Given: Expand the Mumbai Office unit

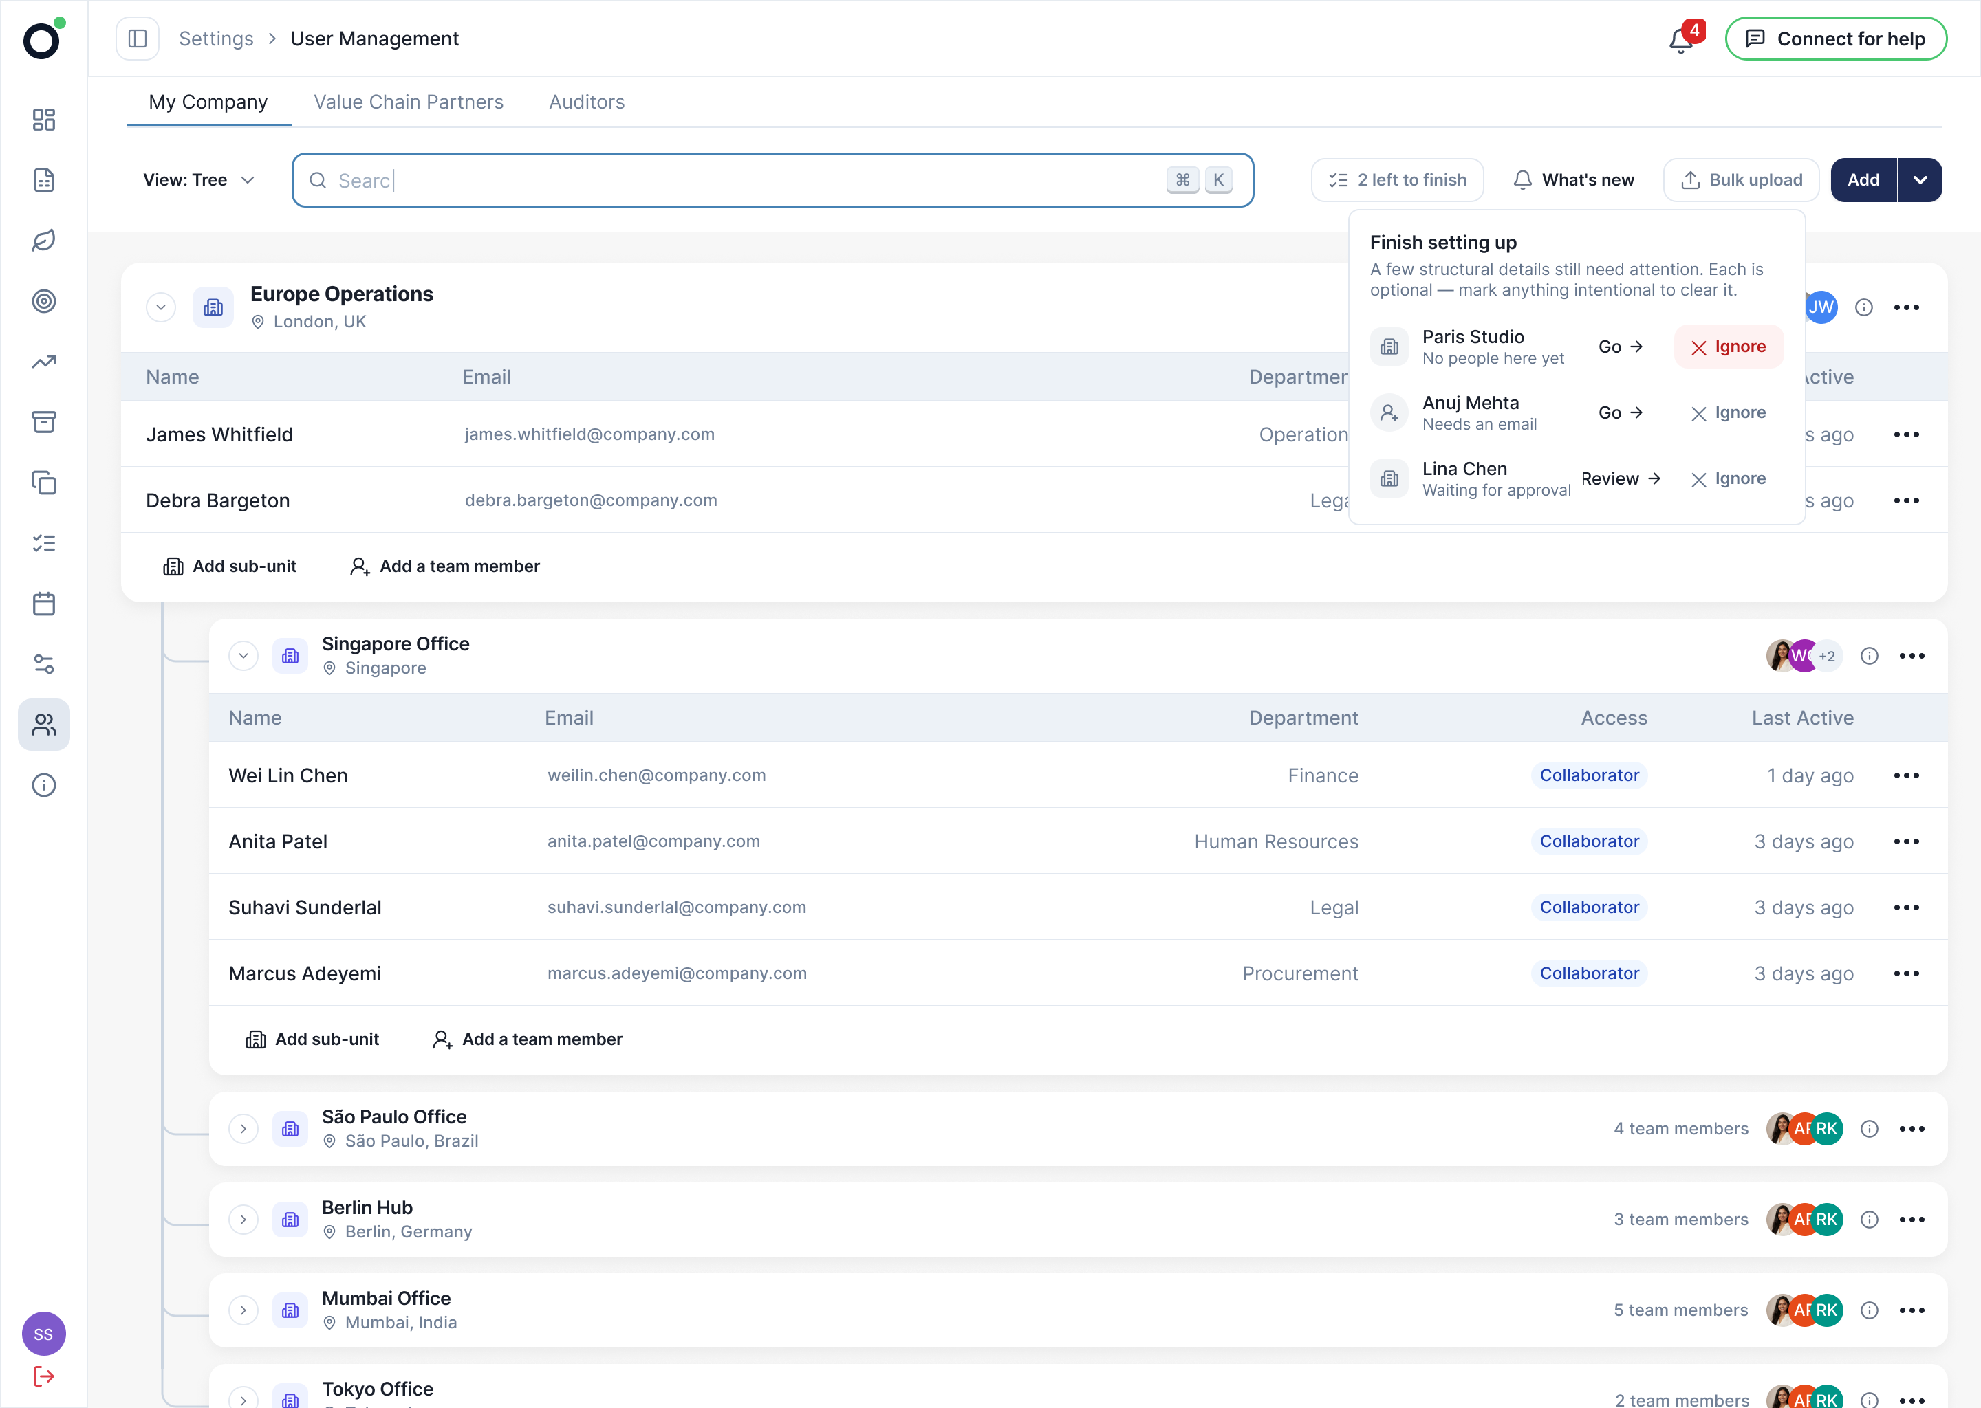Looking at the screenshot, I should (x=243, y=1311).
